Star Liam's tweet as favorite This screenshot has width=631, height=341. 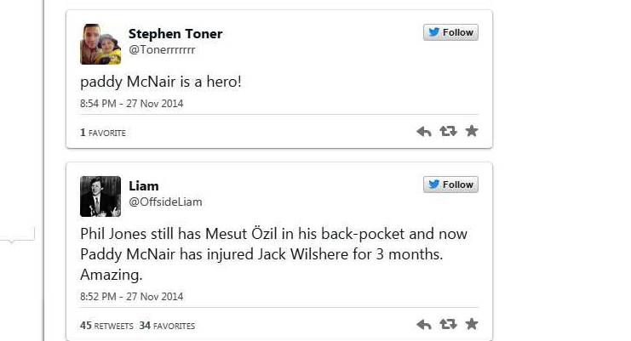click(472, 323)
